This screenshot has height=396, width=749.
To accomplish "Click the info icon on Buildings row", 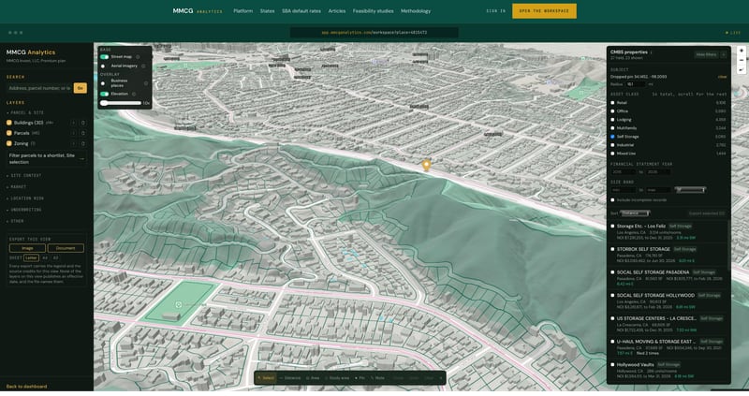I will (x=73, y=123).
